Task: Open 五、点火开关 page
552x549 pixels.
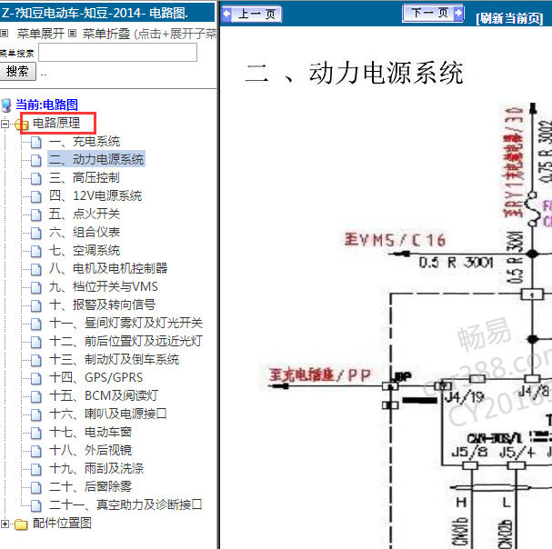Action: (x=85, y=214)
